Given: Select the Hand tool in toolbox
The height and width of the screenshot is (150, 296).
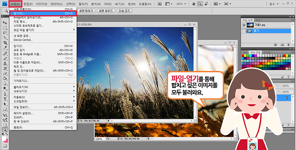Looking at the screenshot, I should [x=5, y=125].
